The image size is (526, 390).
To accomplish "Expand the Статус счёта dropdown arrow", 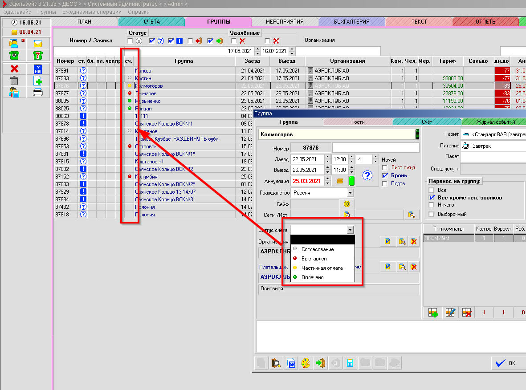I will [350, 230].
